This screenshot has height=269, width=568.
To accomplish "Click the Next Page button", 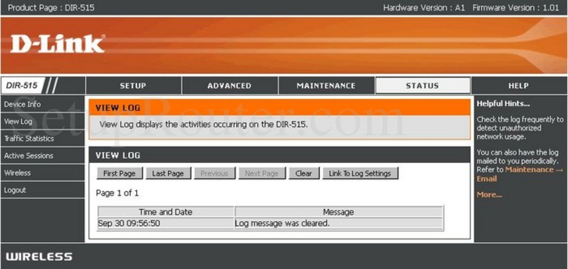I will pyautogui.click(x=262, y=173).
